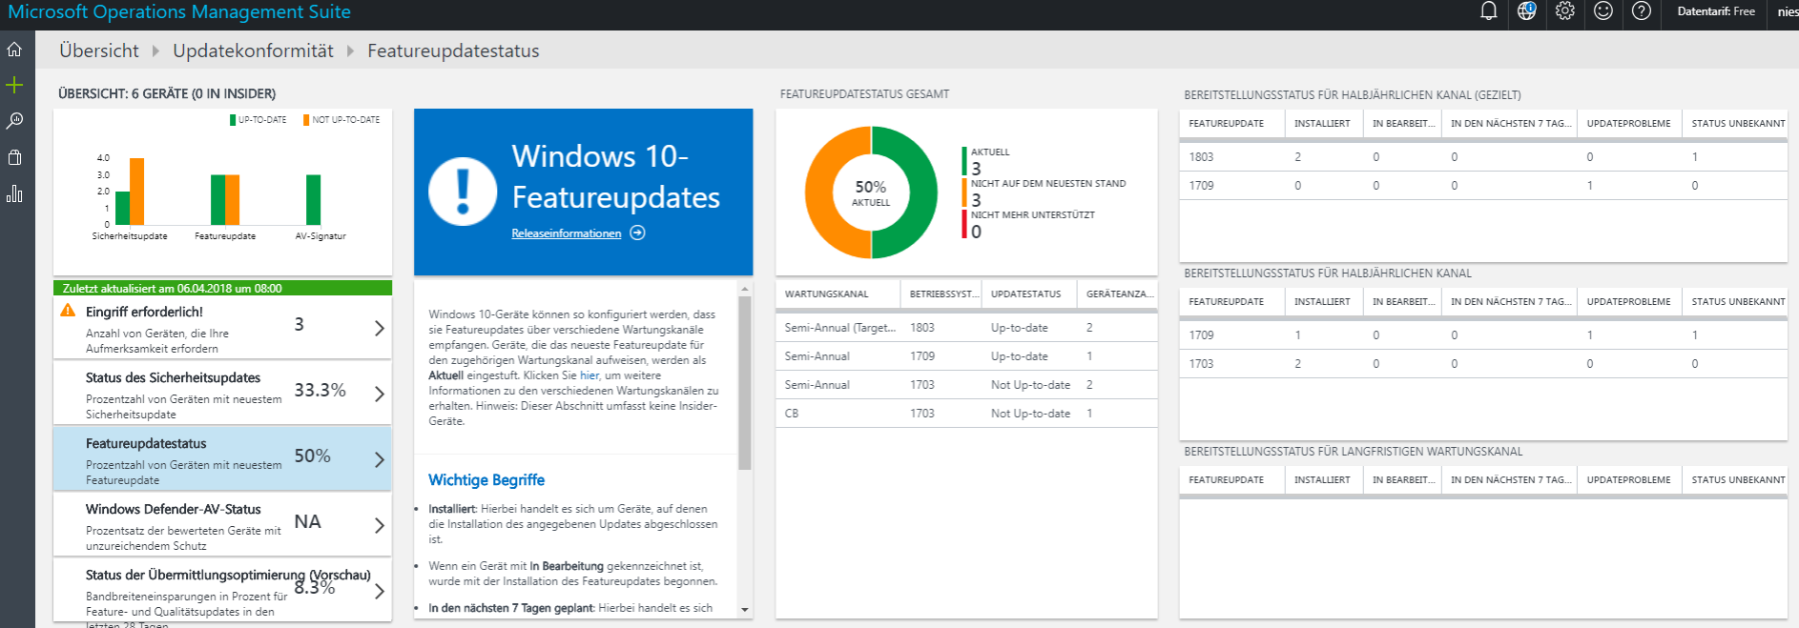The image size is (1799, 628).
Task: Open the help question mark icon
Action: [x=1641, y=11]
